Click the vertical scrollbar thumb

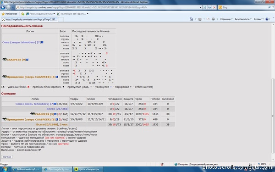(273, 116)
